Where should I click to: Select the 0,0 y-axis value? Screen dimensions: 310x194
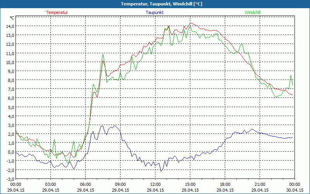coord(10,152)
